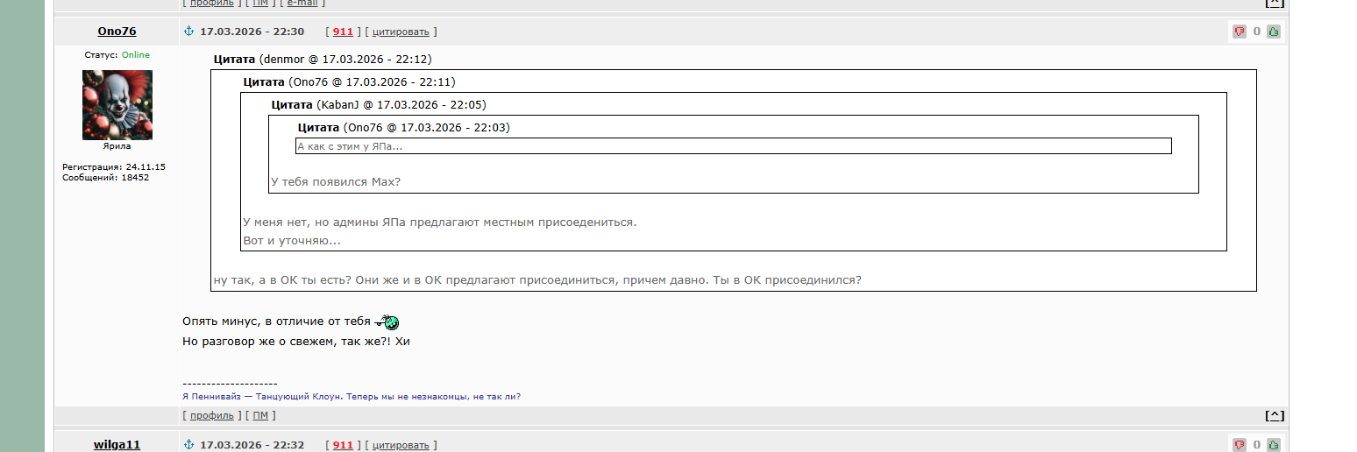Screen dimensions: 1357x452
Task: Jump to top using Ono76 post's [^] link
Action: tap(1275, 415)
